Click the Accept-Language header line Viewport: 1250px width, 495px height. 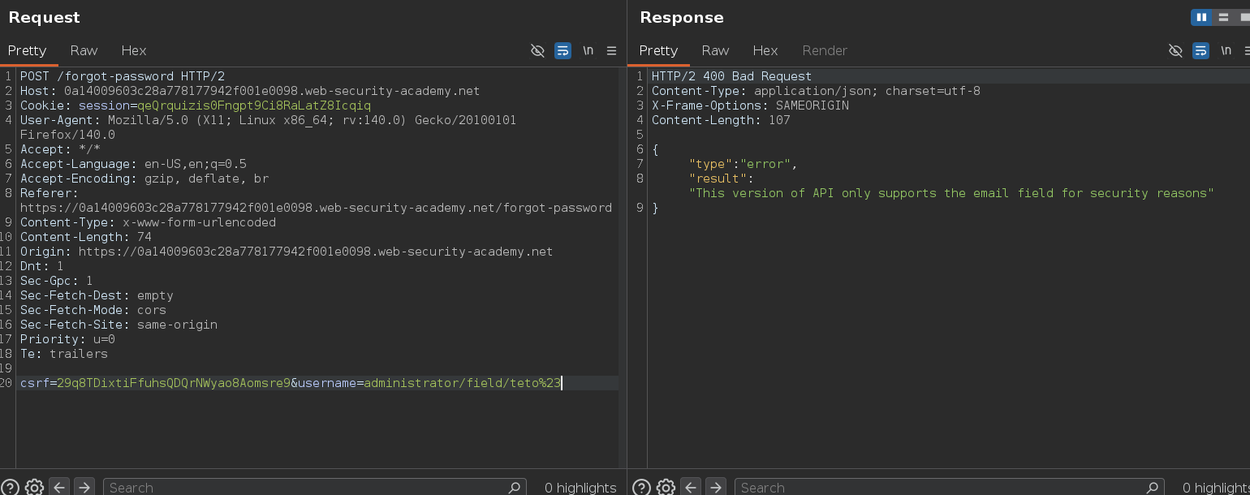[x=133, y=164]
